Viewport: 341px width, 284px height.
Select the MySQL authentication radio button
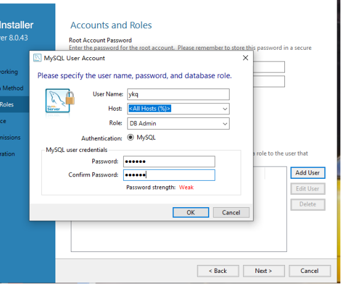130,138
